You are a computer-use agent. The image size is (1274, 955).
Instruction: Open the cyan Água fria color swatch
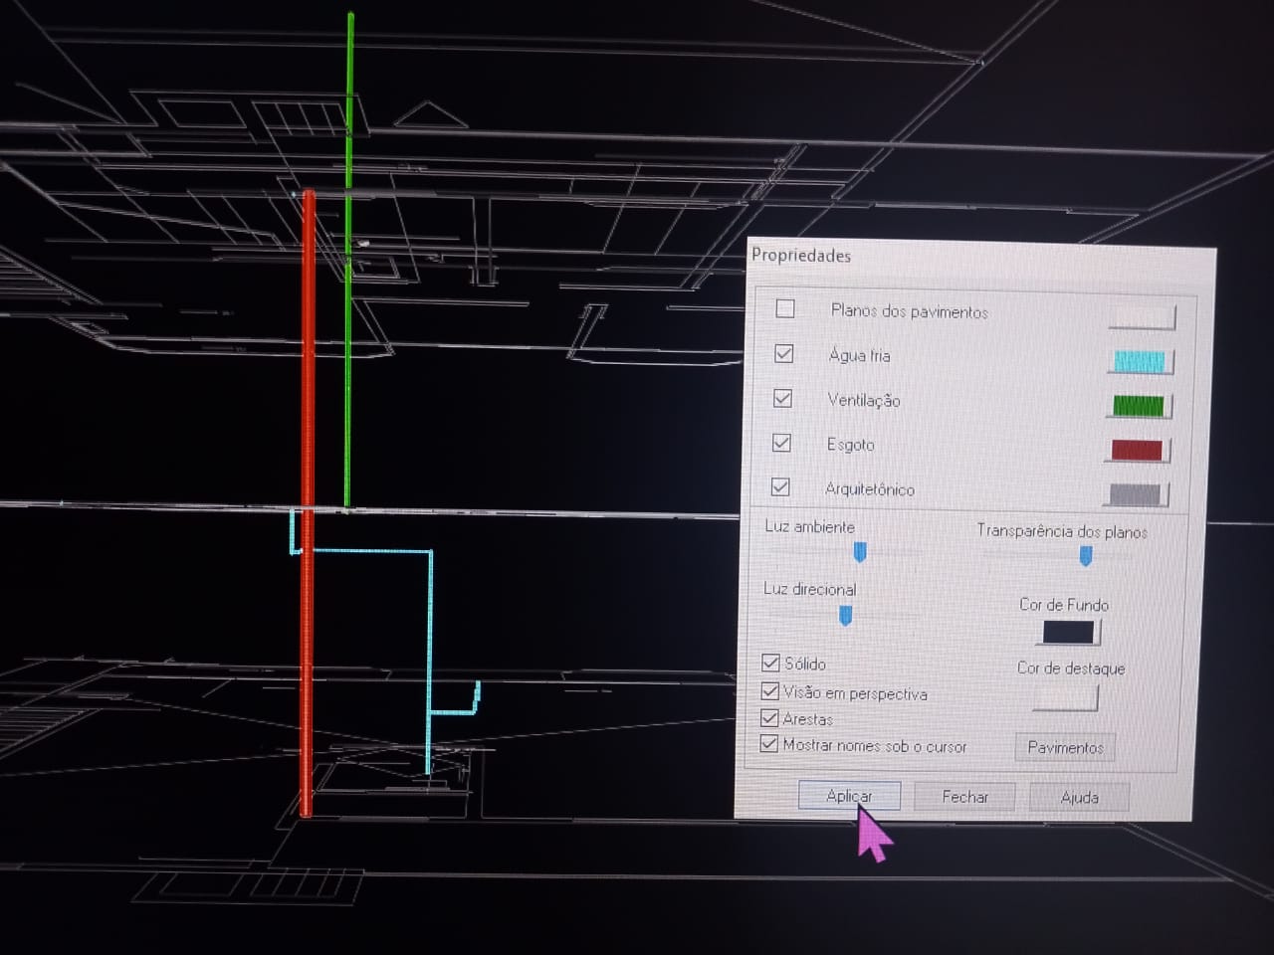point(1140,361)
